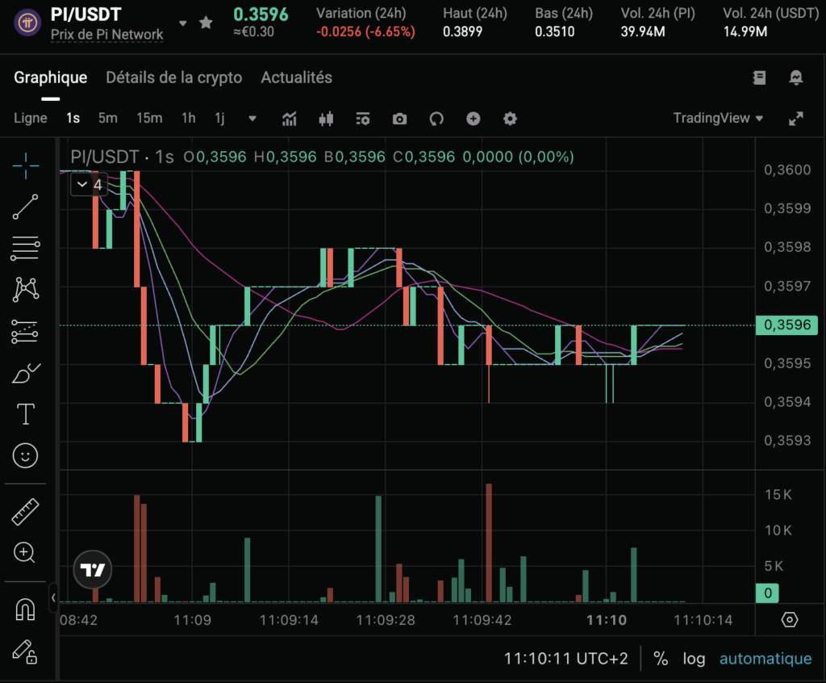Switch to the Actualités tab
The image size is (826, 683).
[x=296, y=78]
